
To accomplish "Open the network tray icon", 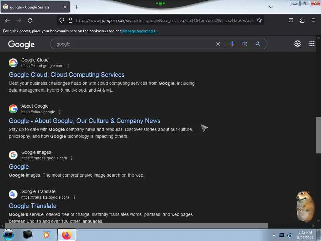I will click(289, 235).
